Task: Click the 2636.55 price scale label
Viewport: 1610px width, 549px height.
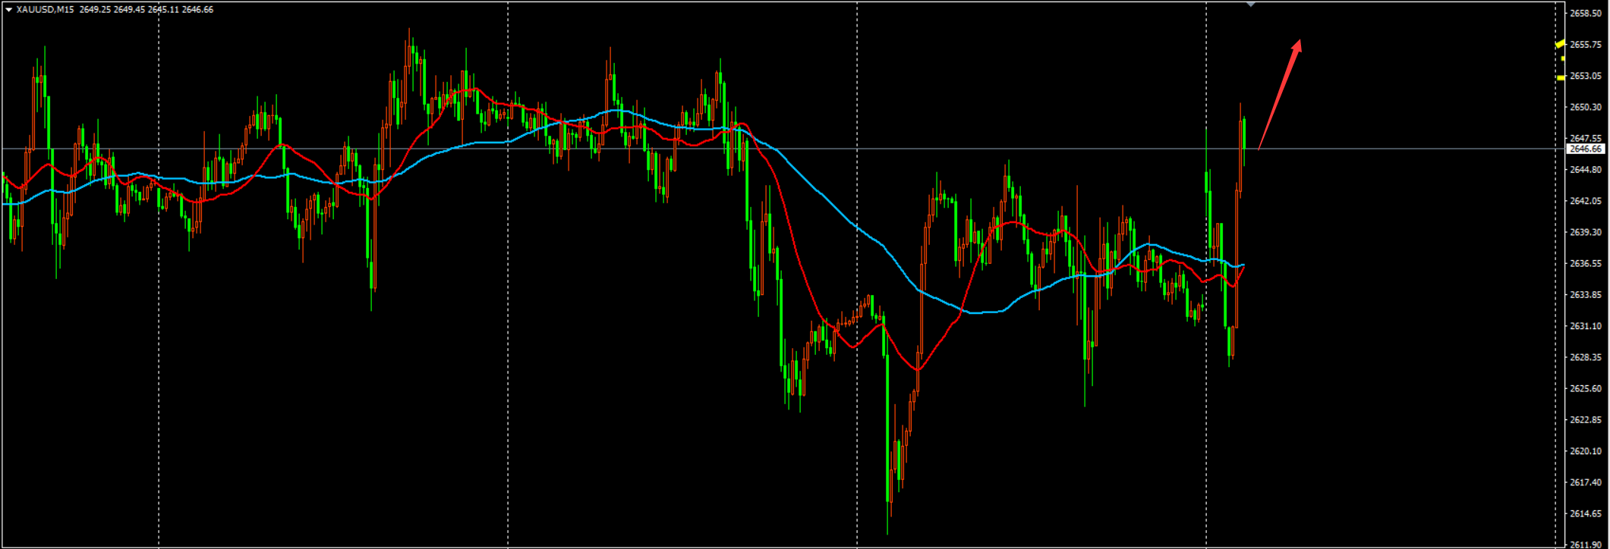Action: point(1585,263)
